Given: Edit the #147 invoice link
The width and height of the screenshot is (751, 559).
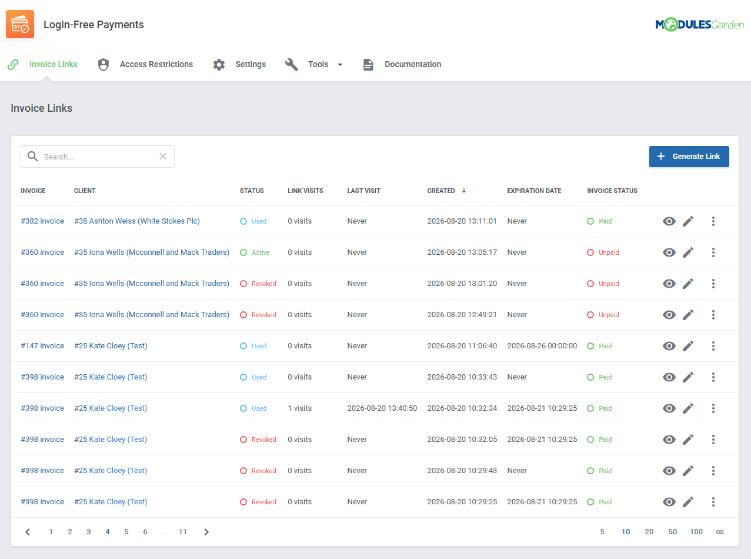Looking at the screenshot, I should click(688, 346).
